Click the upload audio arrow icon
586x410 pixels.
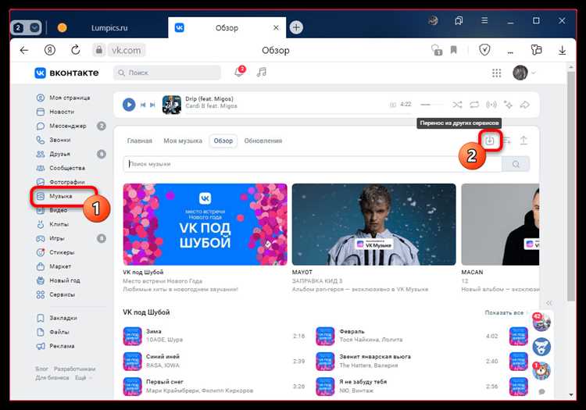coord(523,141)
